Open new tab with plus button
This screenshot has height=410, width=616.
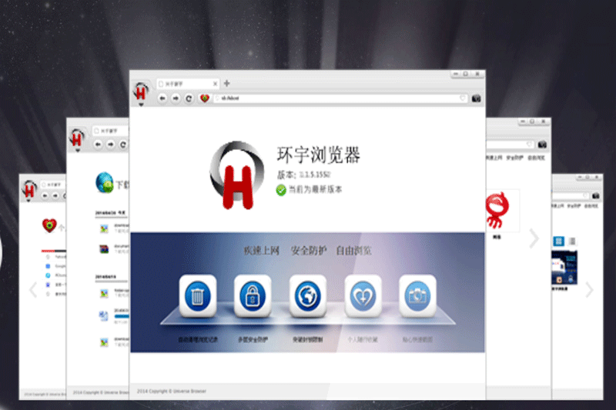226,83
